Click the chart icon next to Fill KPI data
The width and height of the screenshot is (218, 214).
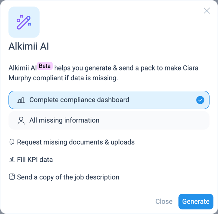(x=12, y=160)
